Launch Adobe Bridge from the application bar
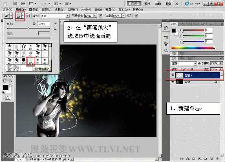 [x=15, y=4]
